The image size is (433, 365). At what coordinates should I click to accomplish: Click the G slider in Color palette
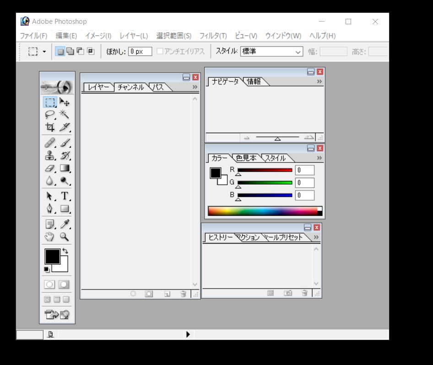click(x=265, y=183)
